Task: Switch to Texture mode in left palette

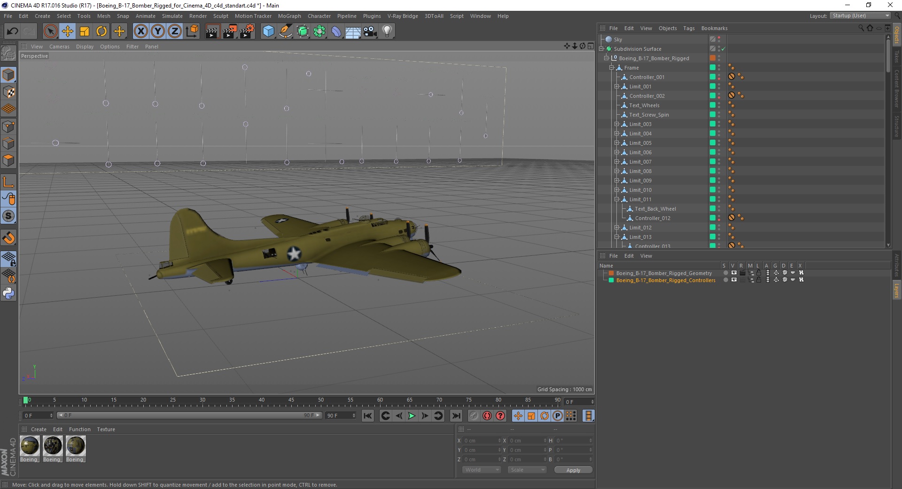Action: click(8, 92)
